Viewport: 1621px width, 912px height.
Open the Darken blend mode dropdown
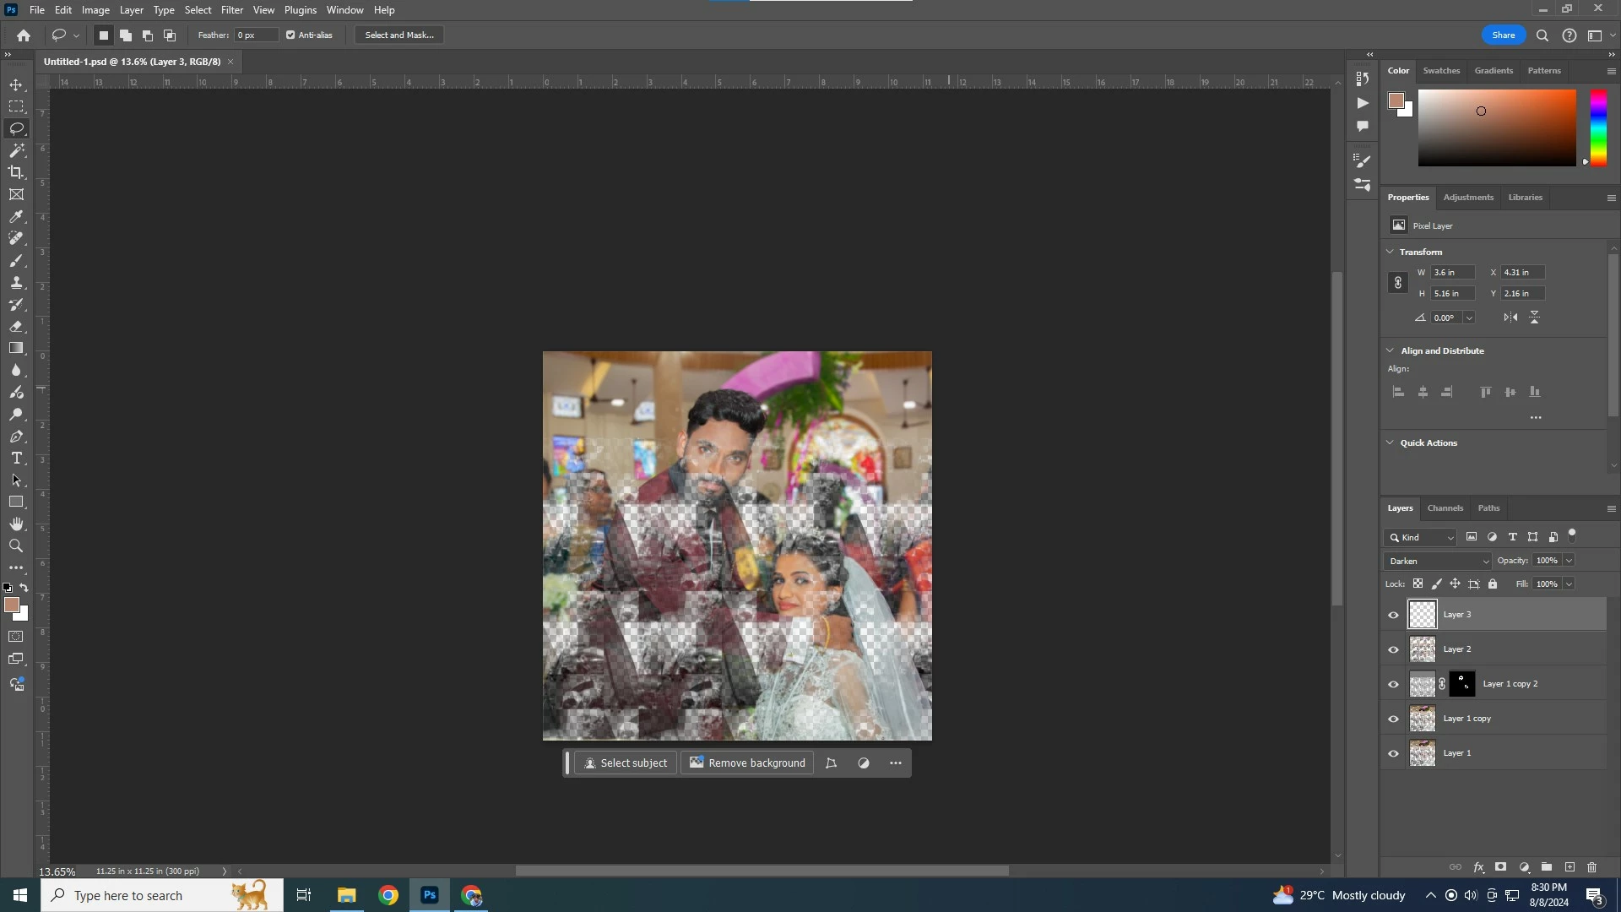pos(1438,561)
